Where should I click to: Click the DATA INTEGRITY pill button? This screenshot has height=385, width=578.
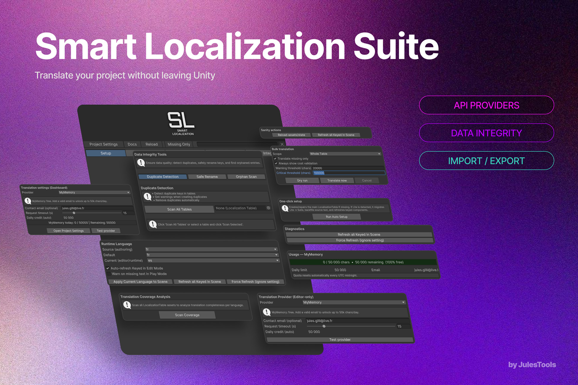click(x=486, y=133)
